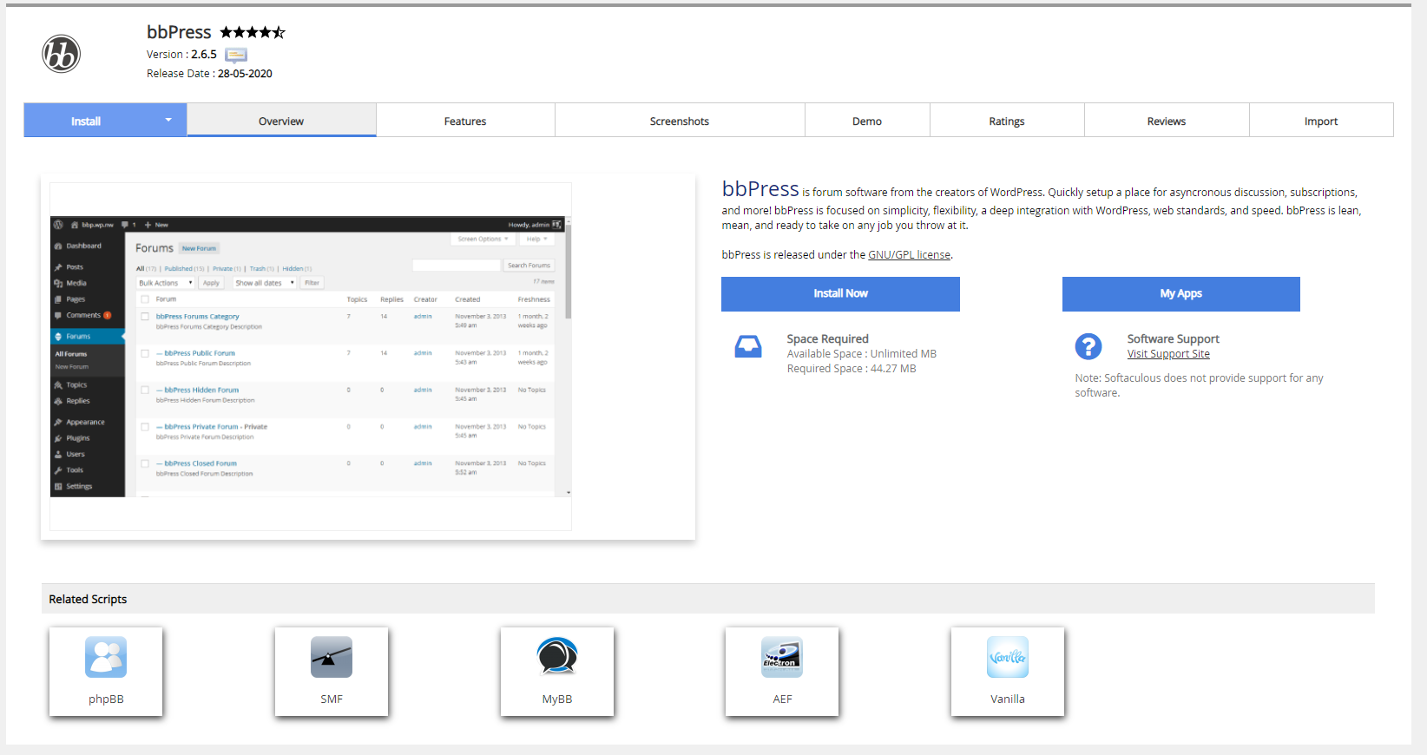Image resolution: width=1427 pixels, height=755 pixels.
Task: Click the MyBB label
Action: coord(557,699)
